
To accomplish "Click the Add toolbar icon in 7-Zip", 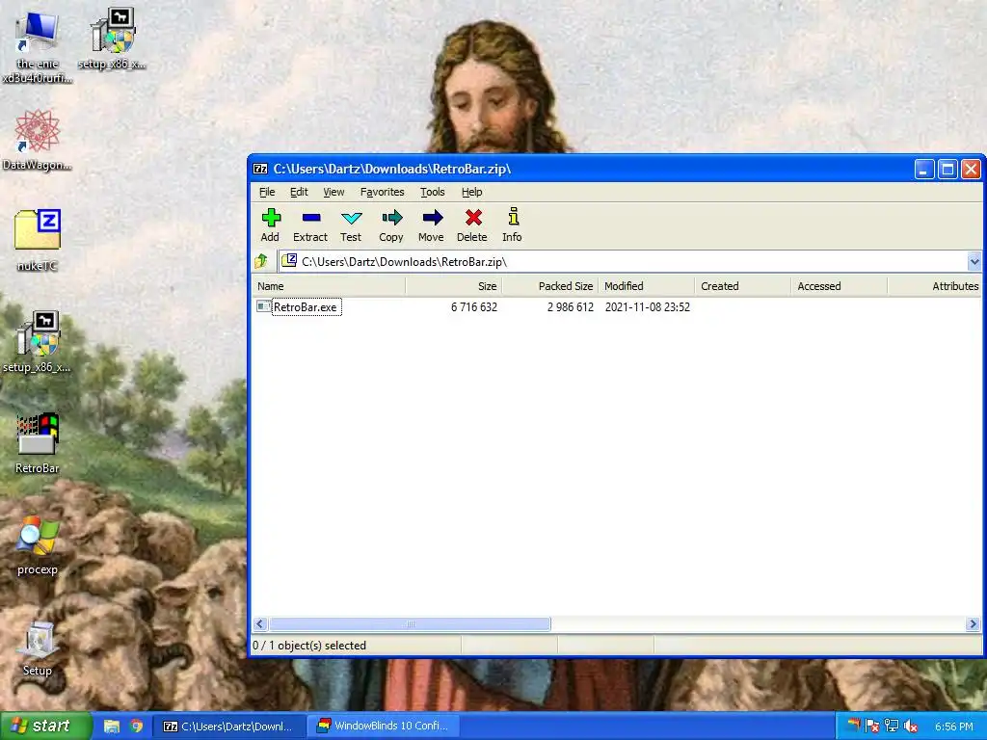I will [271, 219].
